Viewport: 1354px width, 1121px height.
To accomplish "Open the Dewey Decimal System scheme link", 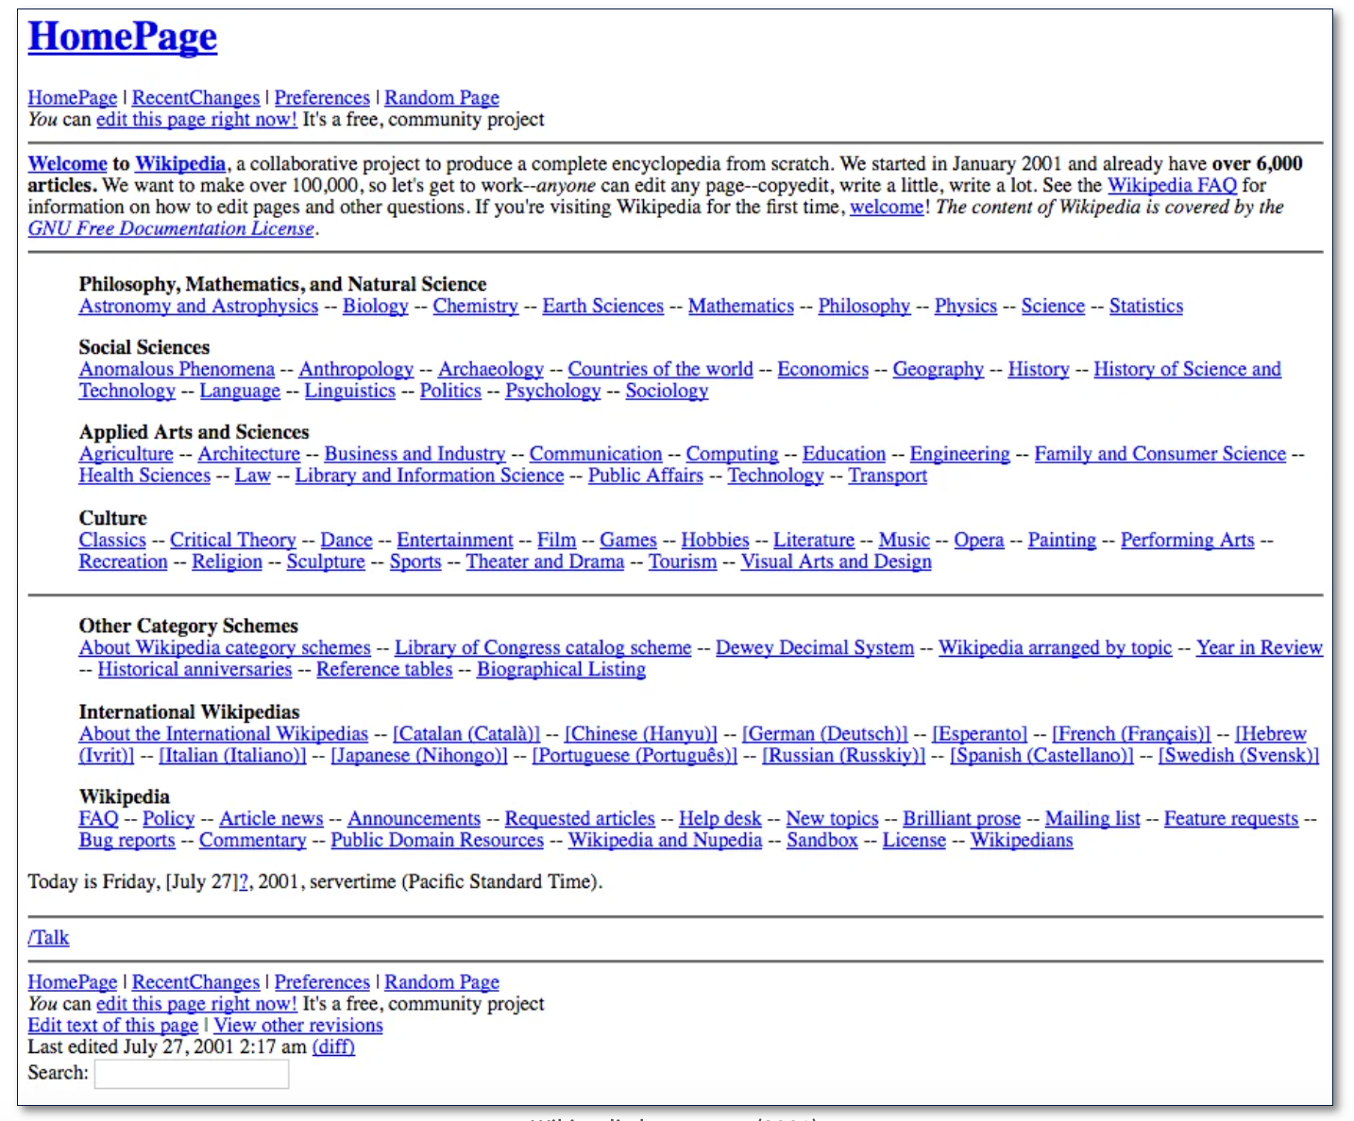I will 814,648.
